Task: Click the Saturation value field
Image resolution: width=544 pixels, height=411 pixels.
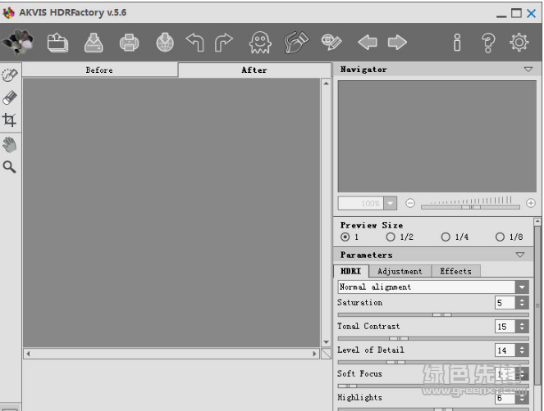Action: 505,303
